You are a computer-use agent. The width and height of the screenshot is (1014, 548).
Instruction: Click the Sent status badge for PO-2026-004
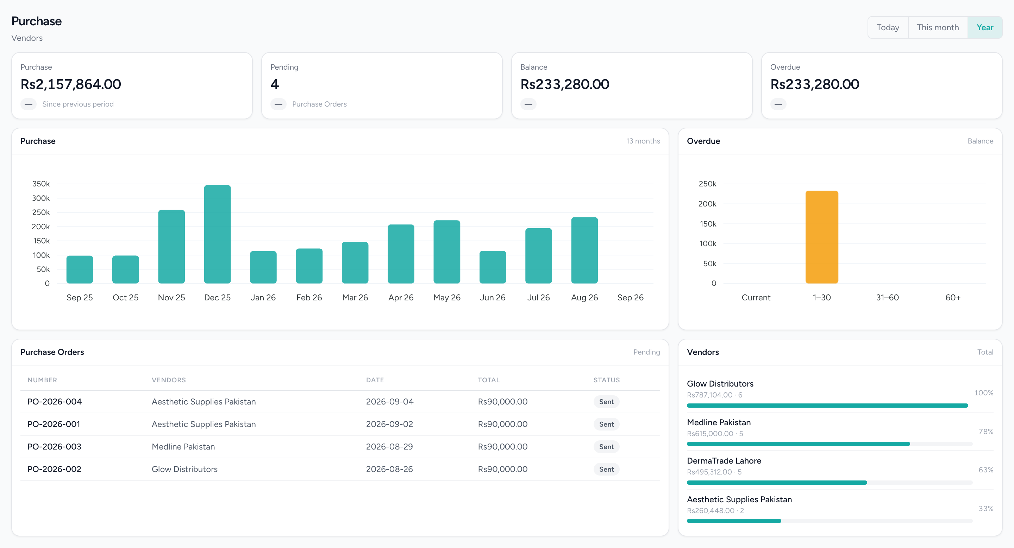coord(606,402)
